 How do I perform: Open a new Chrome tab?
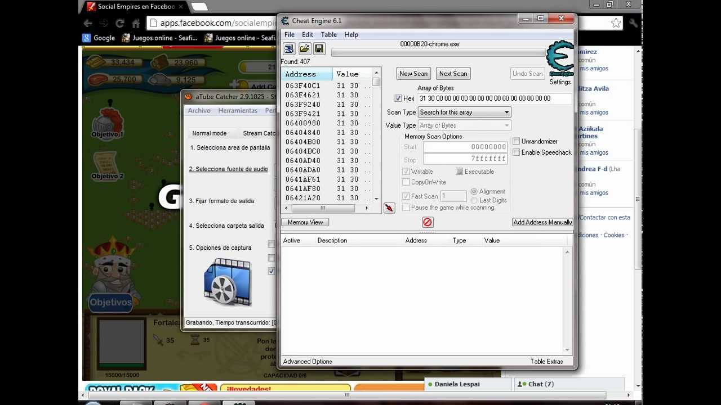click(x=199, y=7)
